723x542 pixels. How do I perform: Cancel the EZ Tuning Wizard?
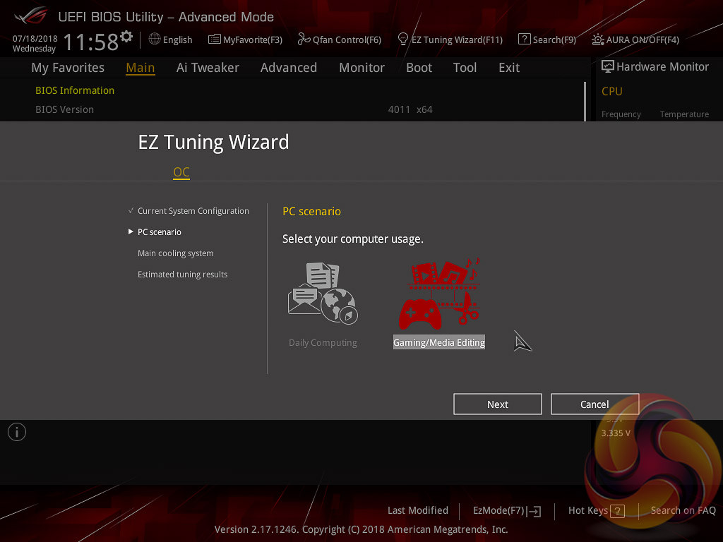[x=594, y=404]
